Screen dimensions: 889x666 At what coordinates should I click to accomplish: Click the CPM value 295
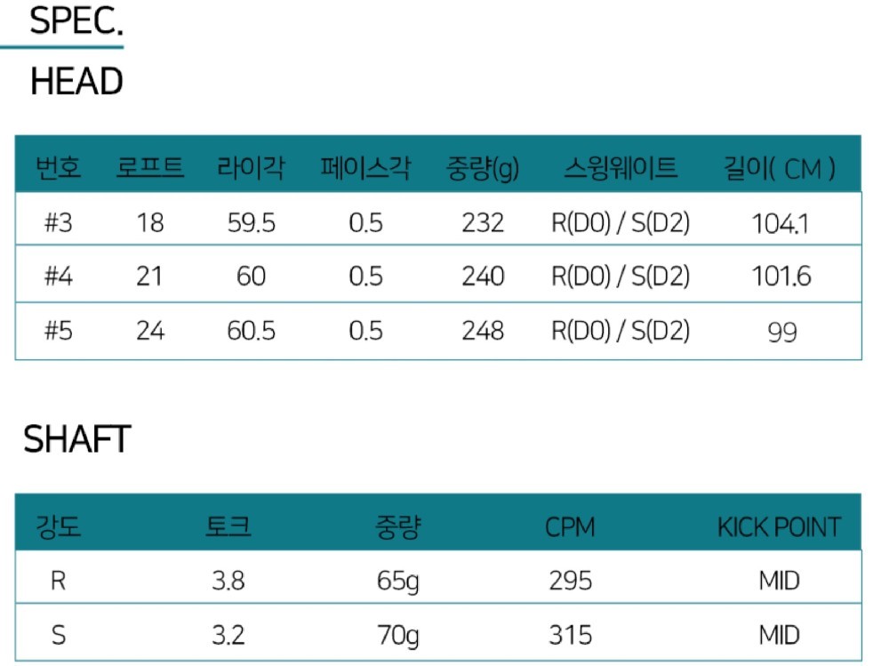[x=571, y=581]
